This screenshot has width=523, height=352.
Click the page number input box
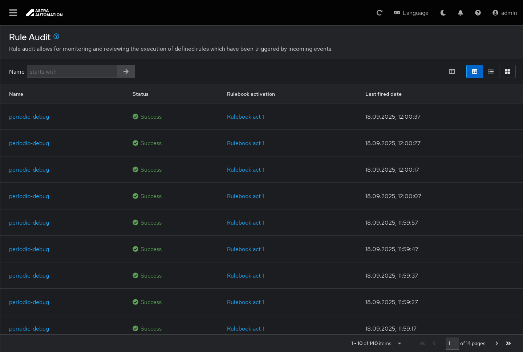(x=452, y=343)
